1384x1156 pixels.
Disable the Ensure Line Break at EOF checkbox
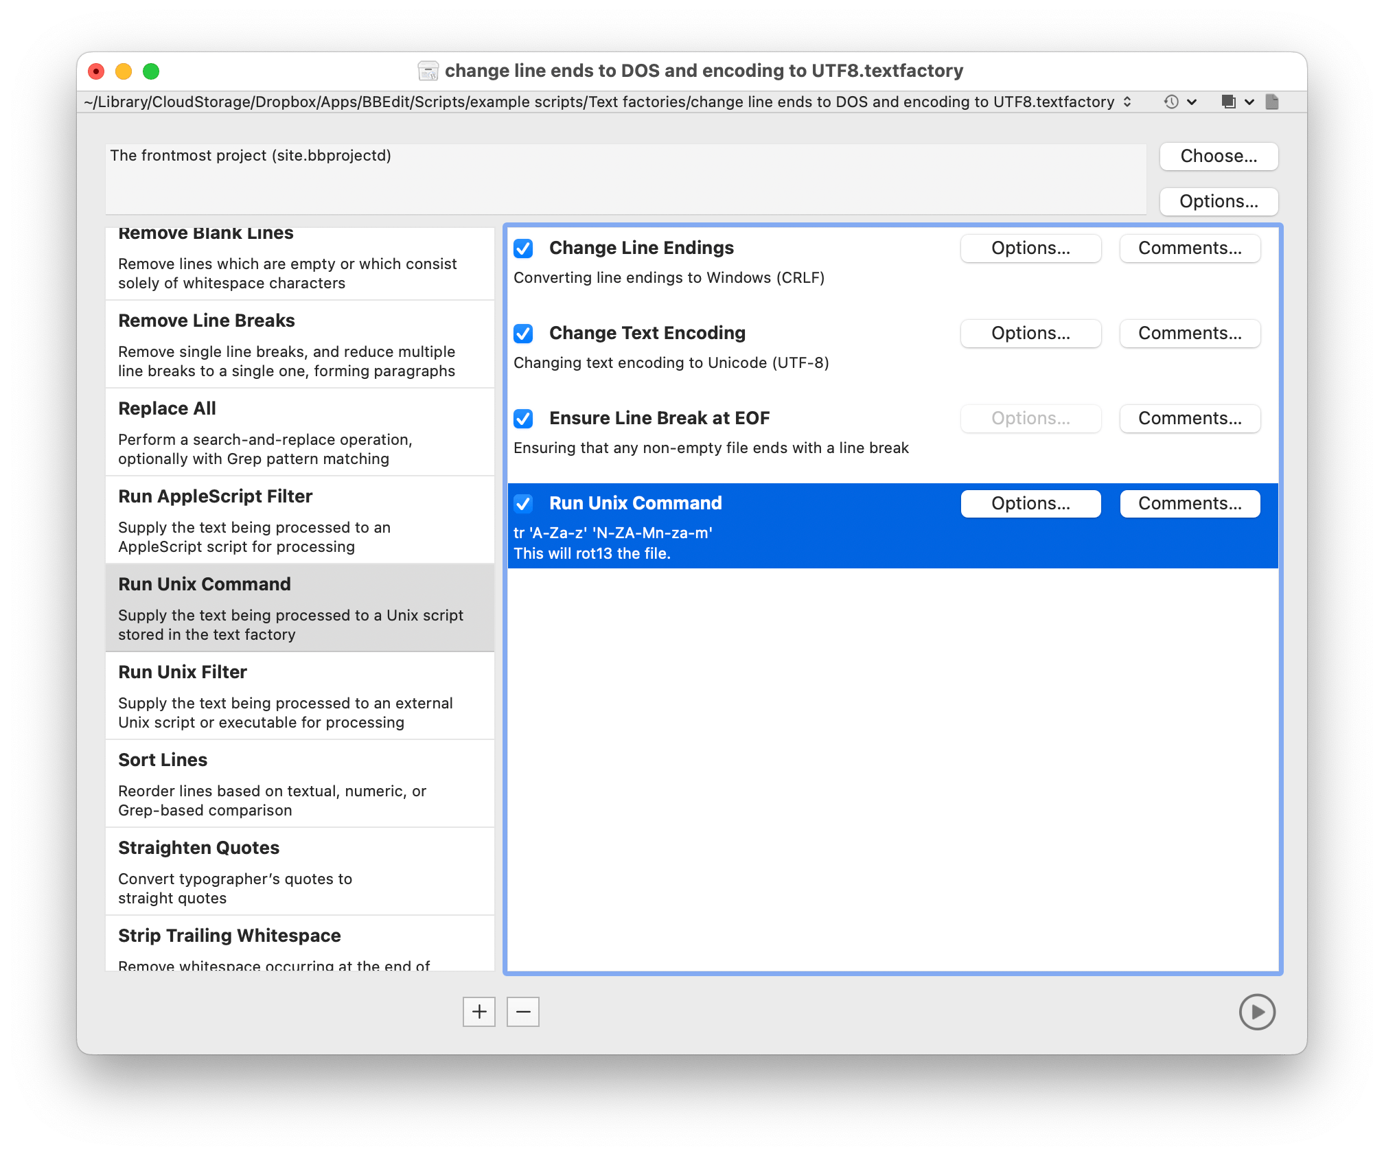[x=523, y=419]
